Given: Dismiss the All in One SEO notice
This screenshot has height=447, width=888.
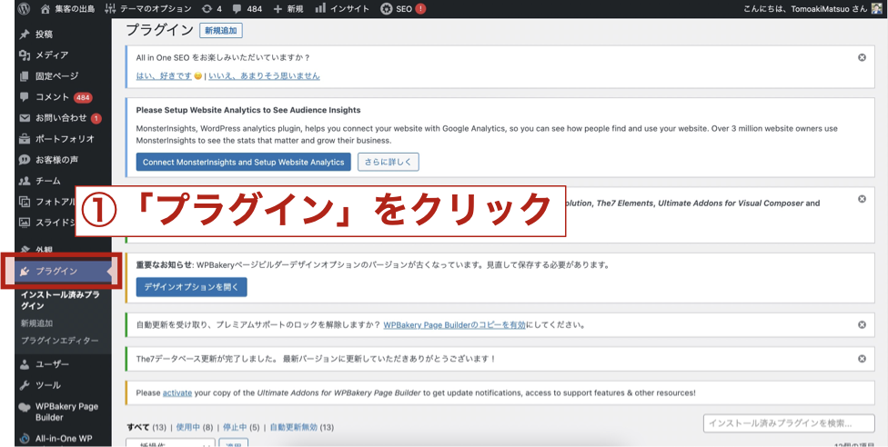Looking at the screenshot, I should click(x=862, y=57).
